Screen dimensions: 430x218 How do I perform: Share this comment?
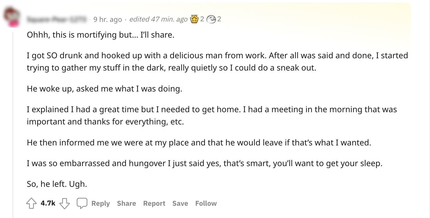pyautogui.click(x=126, y=203)
